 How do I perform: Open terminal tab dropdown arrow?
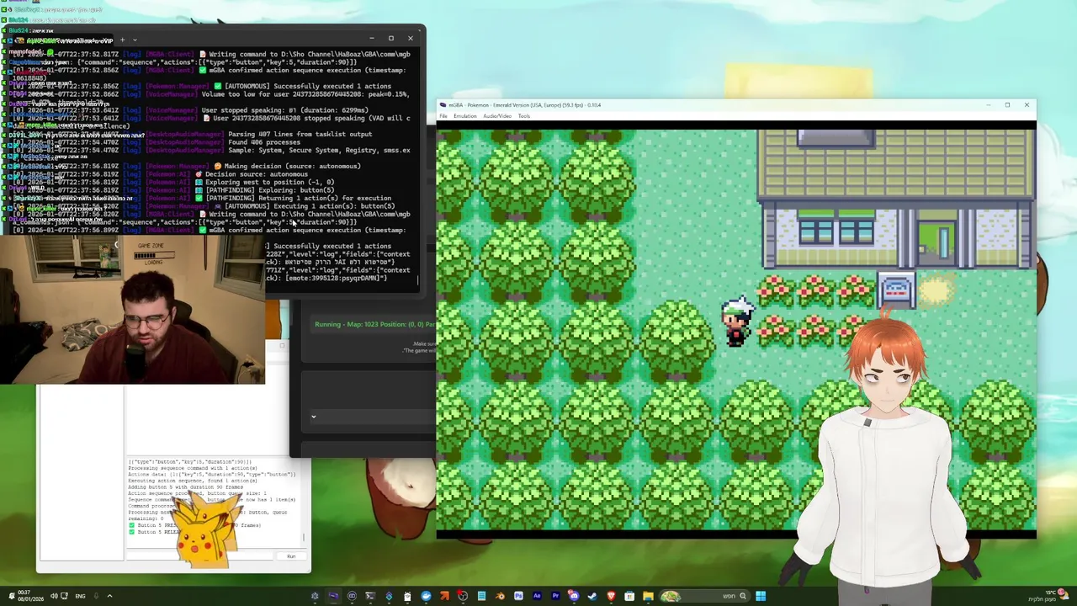(x=135, y=40)
